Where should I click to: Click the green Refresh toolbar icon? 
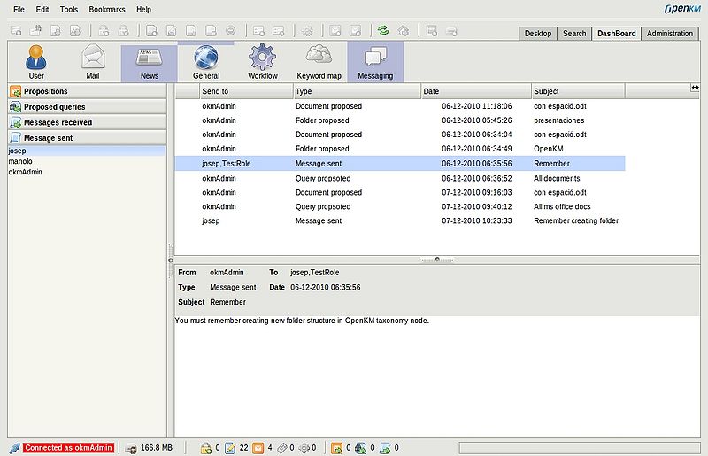tap(383, 31)
